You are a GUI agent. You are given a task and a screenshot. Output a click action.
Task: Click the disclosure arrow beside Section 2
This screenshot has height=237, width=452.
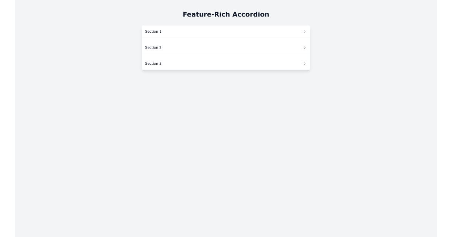click(x=305, y=47)
